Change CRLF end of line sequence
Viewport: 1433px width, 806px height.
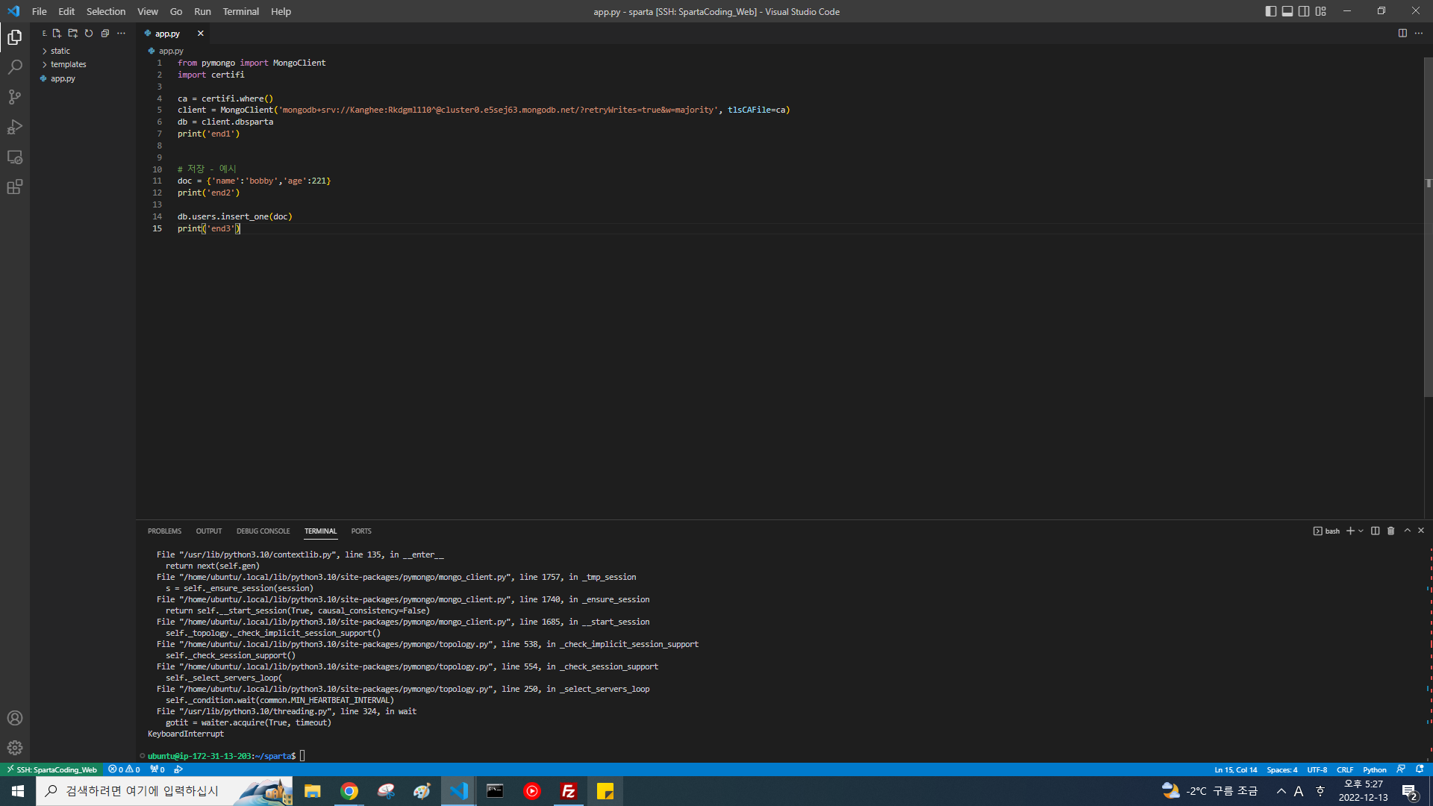click(1345, 769)
